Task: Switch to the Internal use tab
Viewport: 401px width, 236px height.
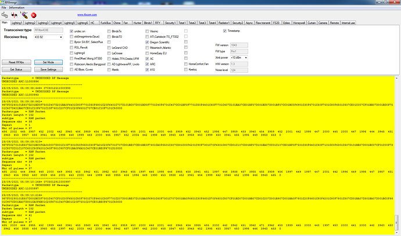Action: click(348, 23)
